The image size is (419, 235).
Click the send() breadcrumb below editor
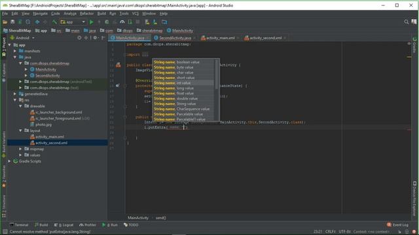(161, 217)
